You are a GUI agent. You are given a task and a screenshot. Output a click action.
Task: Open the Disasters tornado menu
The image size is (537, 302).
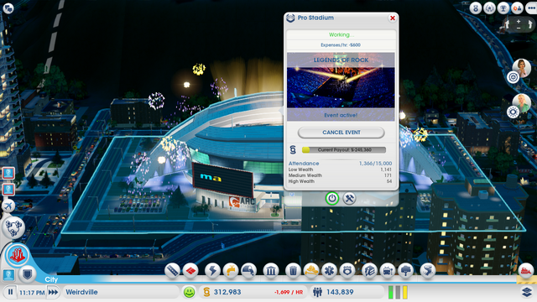428,270
